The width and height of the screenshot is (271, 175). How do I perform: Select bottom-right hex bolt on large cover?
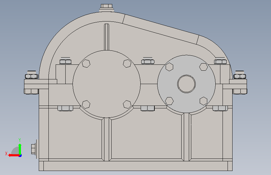127,104
